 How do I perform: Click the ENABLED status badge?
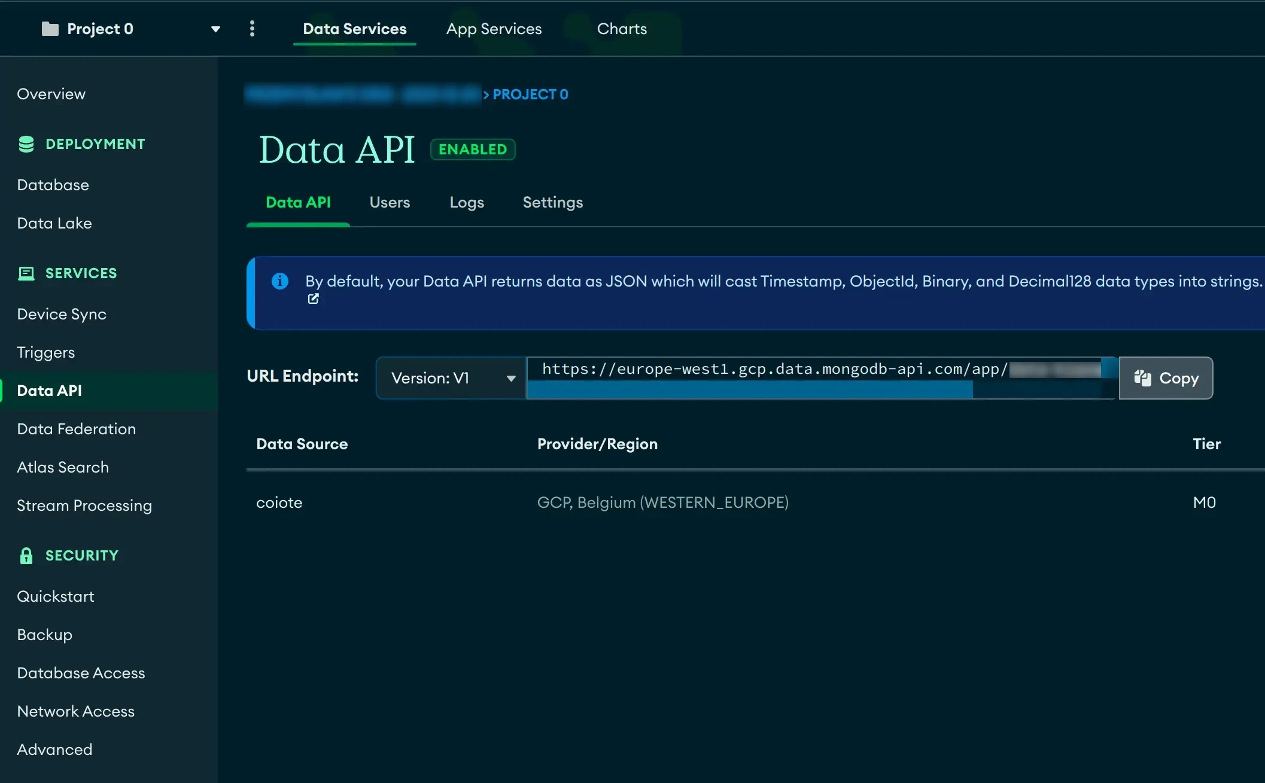[x=473, y=150]
